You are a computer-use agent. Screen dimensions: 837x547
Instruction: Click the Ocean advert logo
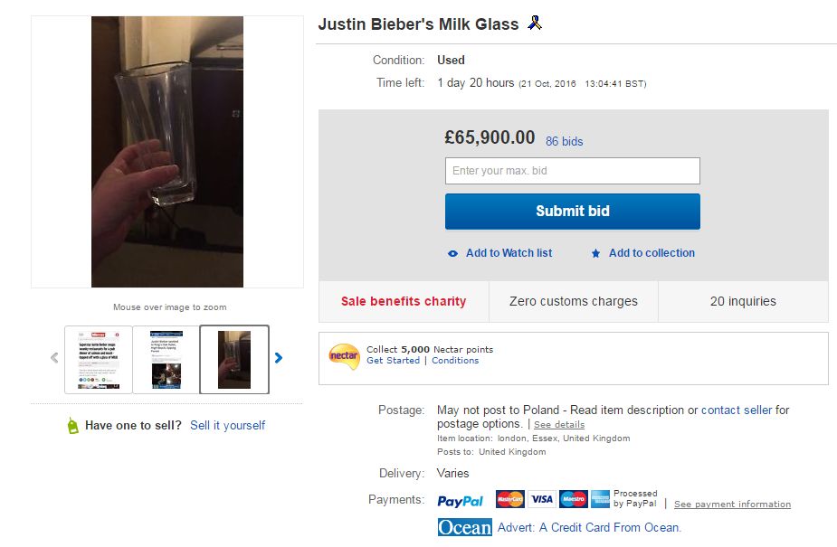point(464,527)
